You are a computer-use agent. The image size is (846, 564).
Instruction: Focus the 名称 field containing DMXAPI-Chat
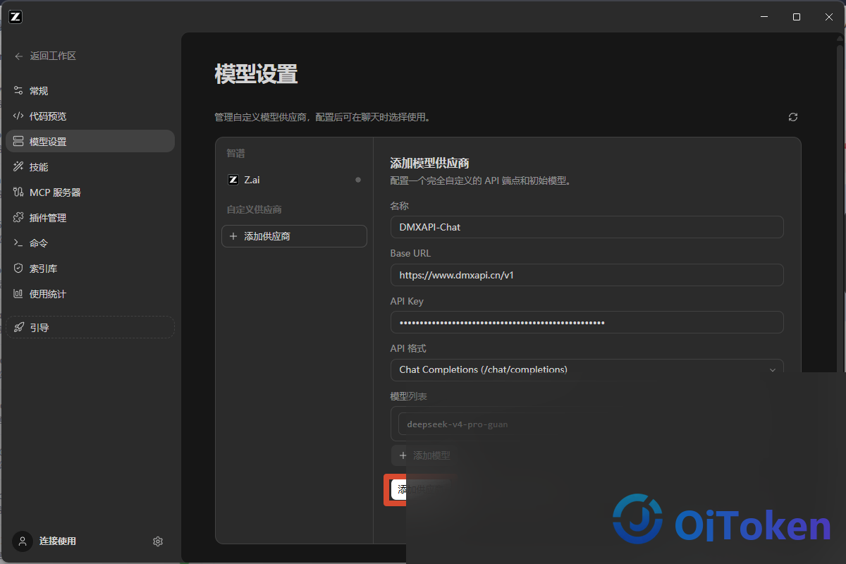[587, 227]
